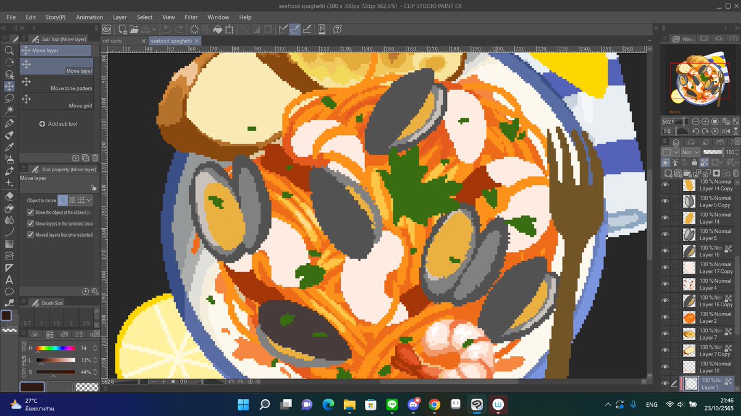This screenshot has height=416, width=741.
Task: Adjust Hue value stepper
Action: [94, 348]
